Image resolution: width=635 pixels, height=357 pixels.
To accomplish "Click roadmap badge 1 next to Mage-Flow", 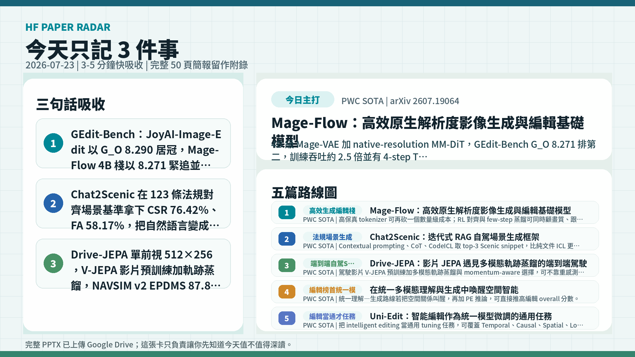I will [x=287, y=213].
